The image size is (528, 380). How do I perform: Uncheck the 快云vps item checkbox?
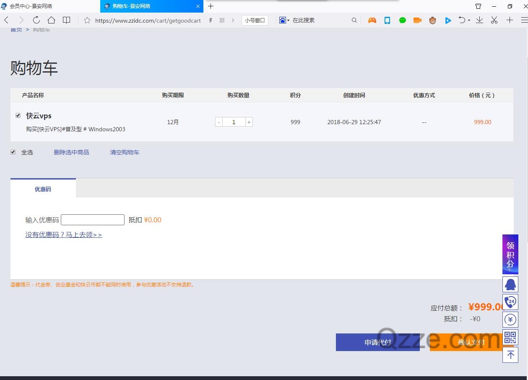18,115
